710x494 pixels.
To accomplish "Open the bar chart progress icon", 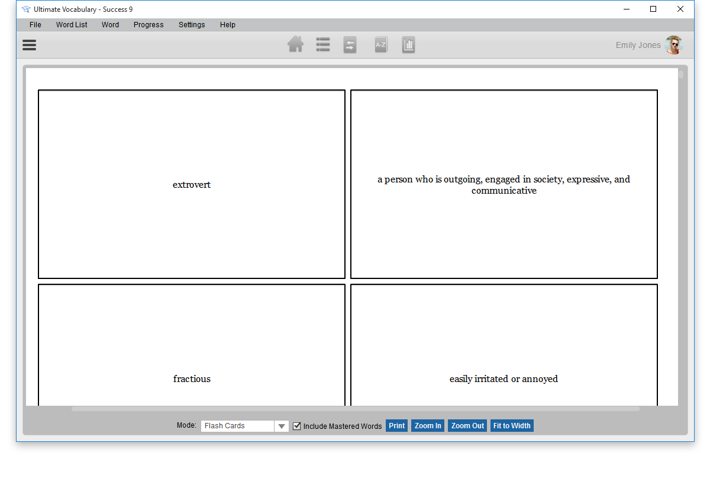I will coord(408,45).
